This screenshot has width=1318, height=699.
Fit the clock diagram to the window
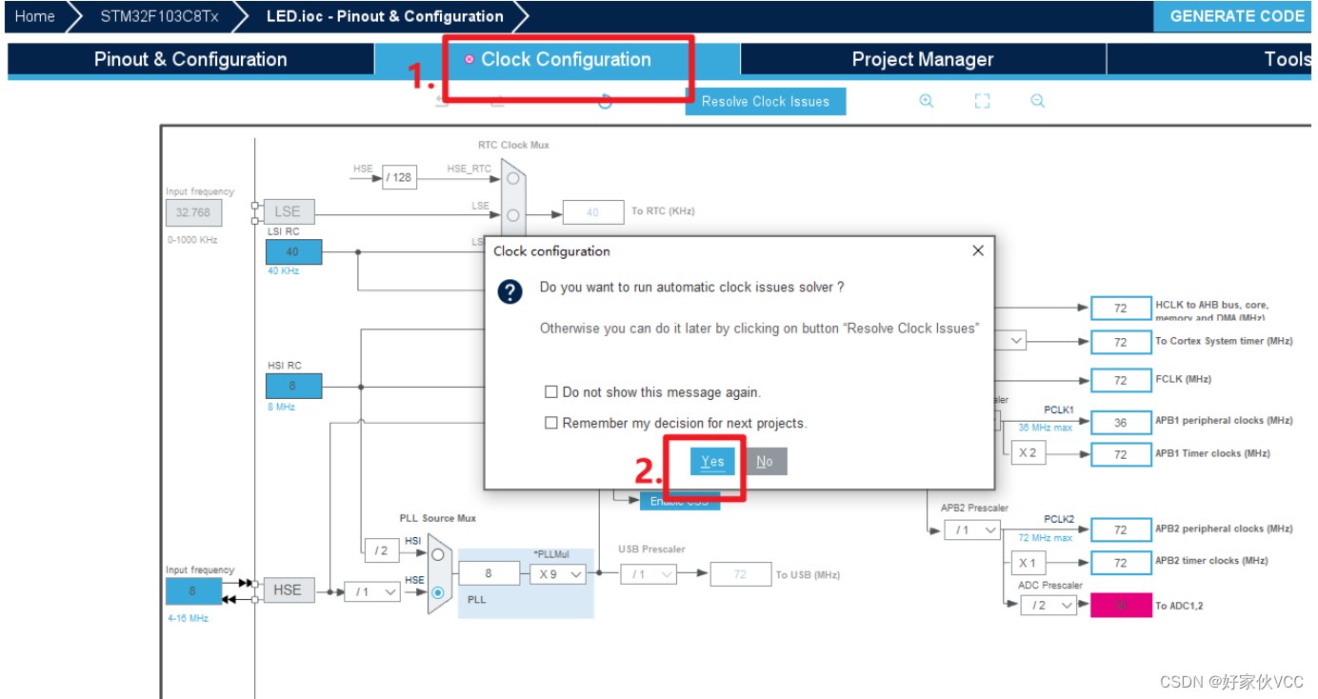[982, 101]
